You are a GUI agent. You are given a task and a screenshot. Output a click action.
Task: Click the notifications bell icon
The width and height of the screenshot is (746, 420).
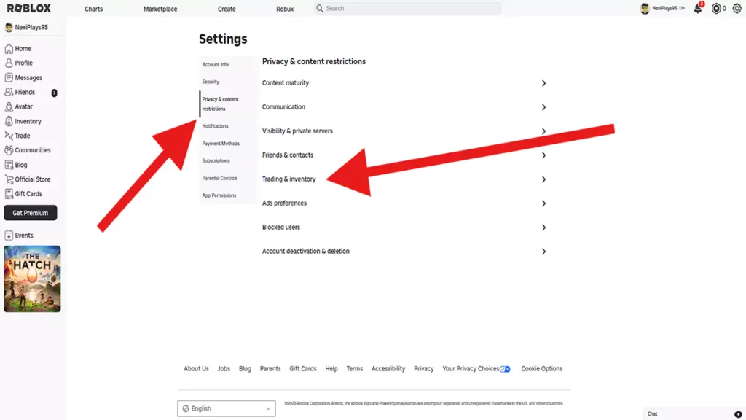(697, 9)
